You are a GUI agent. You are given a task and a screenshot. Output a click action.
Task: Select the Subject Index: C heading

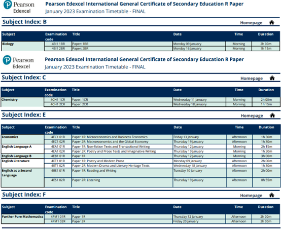(24, 78)
